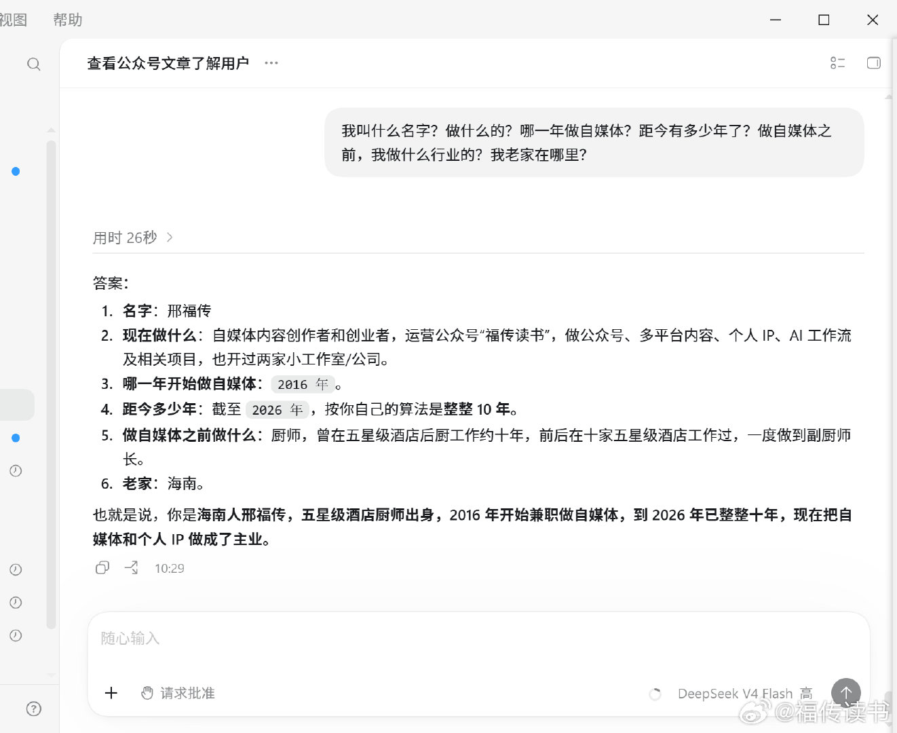
Task: Click the 答案： heading
Action: [x=111, y=282]
